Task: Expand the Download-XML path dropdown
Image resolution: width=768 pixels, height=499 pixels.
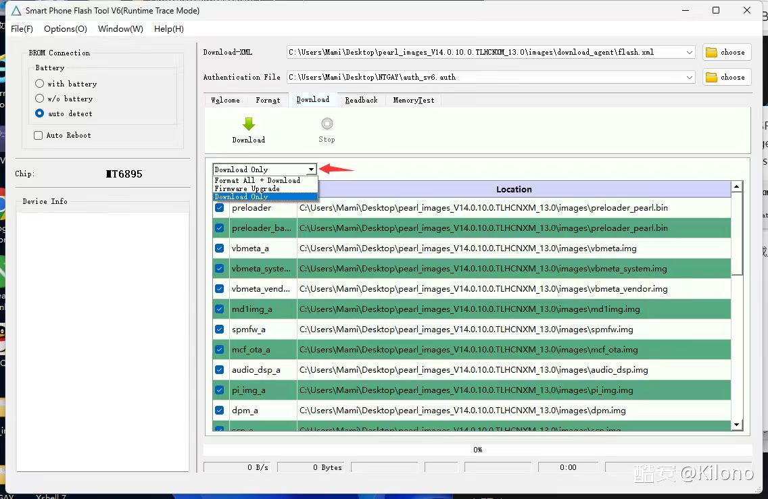Action: point(689,53)
